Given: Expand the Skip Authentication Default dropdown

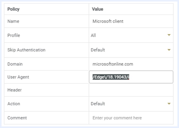Looking at the screenshot, I should pos(130,50).
